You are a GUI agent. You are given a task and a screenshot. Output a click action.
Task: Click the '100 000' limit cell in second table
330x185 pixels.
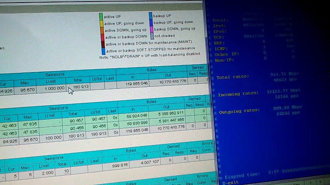coord(53,138)
